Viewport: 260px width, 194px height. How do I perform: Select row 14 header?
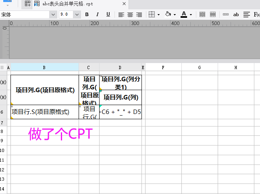pyautogui.click(x=3, y=189)
